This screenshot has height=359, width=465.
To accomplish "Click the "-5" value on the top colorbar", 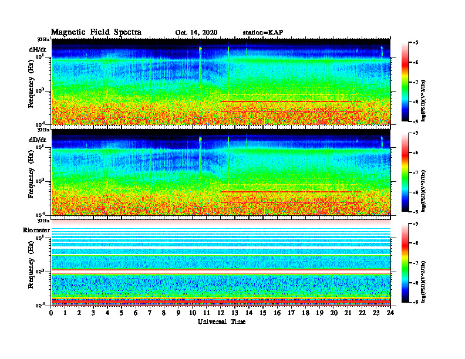I will point(415,43).
